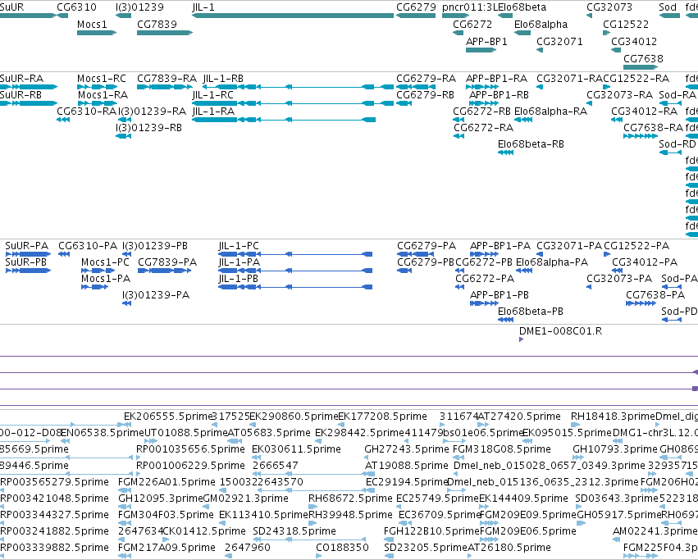This screenshot has height=560, width=698.
Task: Select the CG7638 gene bar
Action: 641,67
